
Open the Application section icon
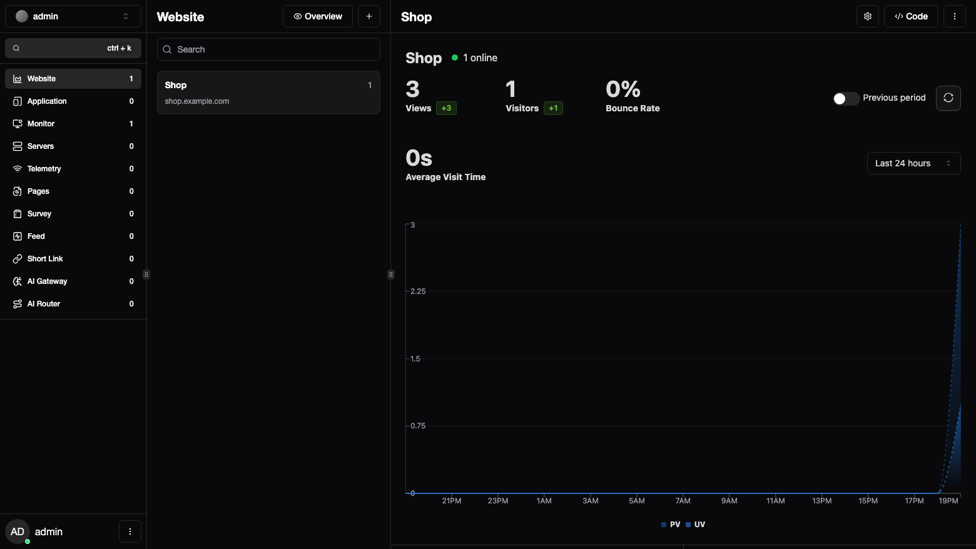click(x=18, y=101)
